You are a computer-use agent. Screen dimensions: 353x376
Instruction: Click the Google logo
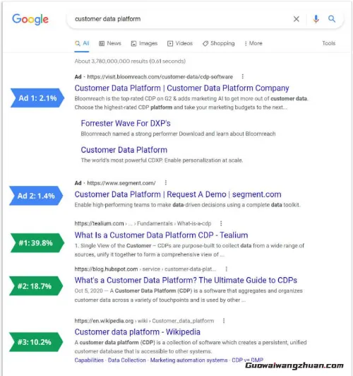tap(30, 19)
